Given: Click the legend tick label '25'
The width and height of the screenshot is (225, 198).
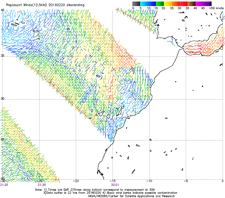Looking at the screenshot, I should [172, 8].
